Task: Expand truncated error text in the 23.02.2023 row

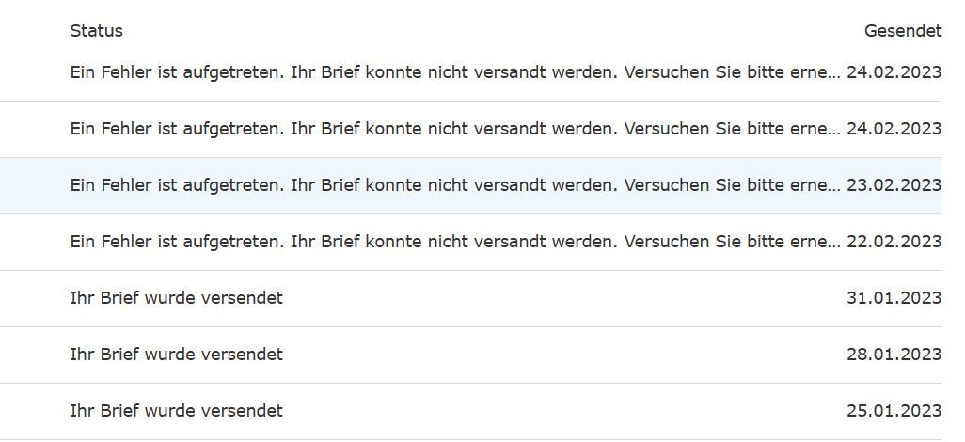Action: coord(455,185)
